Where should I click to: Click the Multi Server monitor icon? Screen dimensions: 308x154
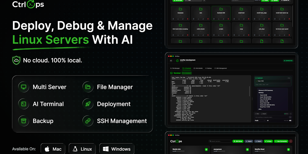click(23, 87)
